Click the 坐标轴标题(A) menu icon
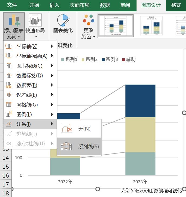 pos(8,56)
